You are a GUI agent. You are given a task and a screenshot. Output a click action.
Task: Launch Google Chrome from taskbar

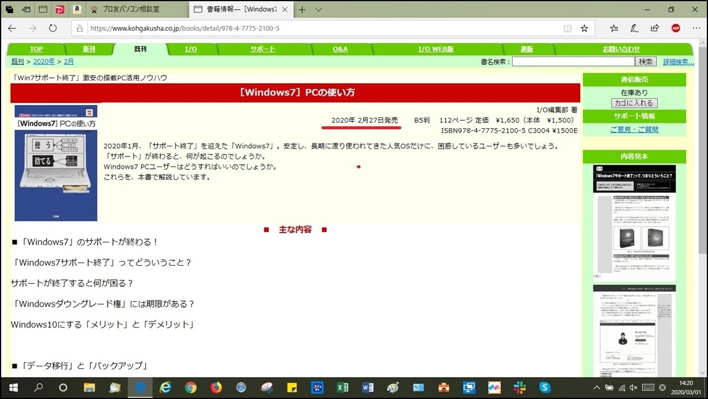[x=191, y=388]
